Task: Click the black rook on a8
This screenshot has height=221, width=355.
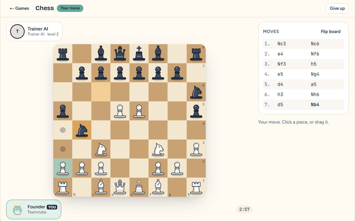Action: pos(63,54)
